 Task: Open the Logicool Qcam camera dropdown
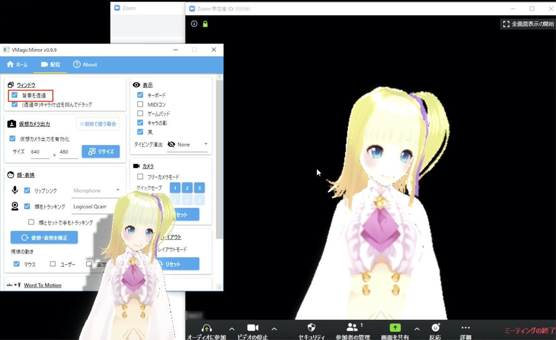coord(93,207)
